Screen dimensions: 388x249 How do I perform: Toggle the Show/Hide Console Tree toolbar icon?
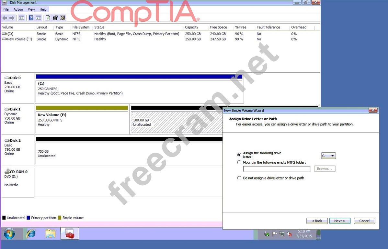click(21, 18)
